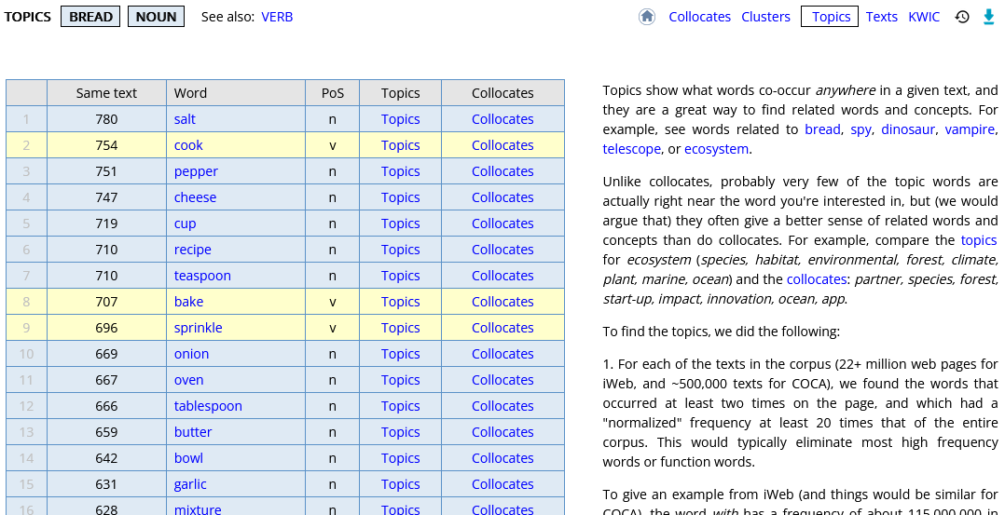This screenshot has height=515, width=1005.
Task: Click the 'Same text' column header
Action: pyautogui.click(x=106, y=93)
